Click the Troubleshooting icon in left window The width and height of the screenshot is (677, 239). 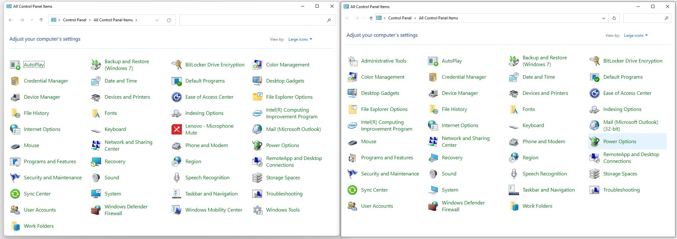257,194
